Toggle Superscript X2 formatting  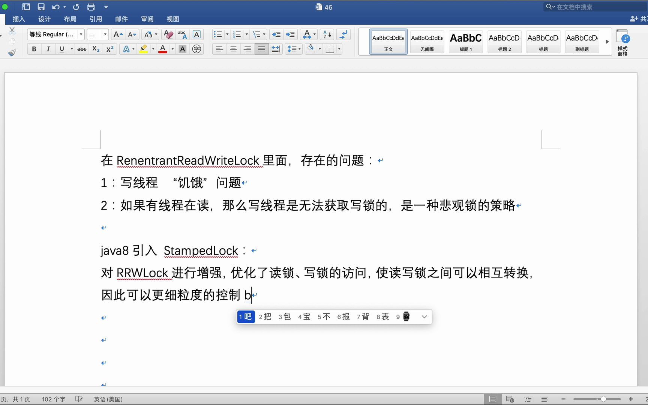point(110,49)
